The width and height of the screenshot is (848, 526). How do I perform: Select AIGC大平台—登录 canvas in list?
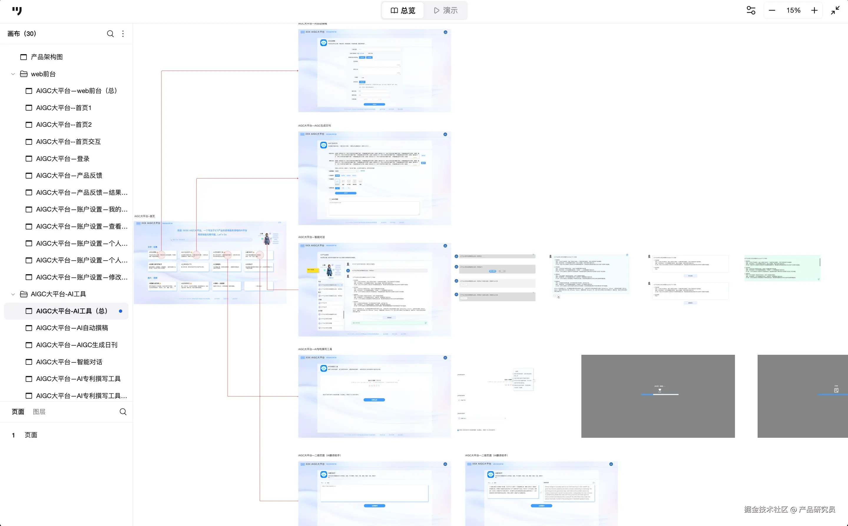click(x=63, y=159)
